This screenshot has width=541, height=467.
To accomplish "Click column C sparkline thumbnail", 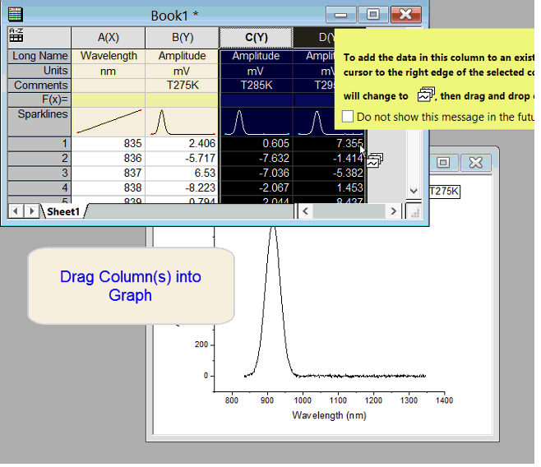I will [x=256, y=122].
